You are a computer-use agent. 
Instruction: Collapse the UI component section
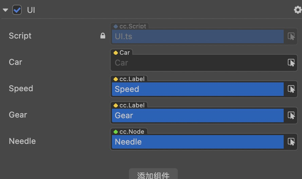5,10
